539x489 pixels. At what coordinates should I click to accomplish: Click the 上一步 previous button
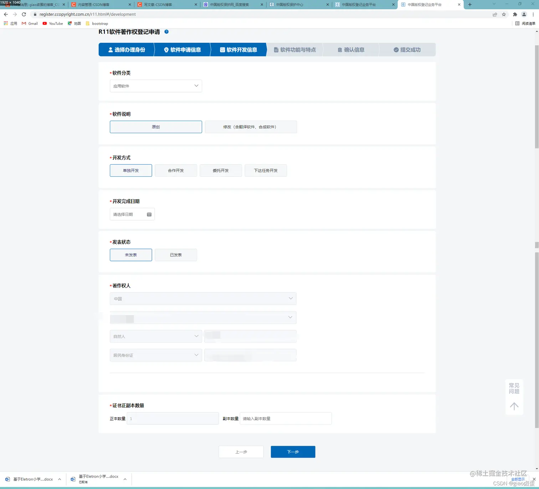(241, 452)
